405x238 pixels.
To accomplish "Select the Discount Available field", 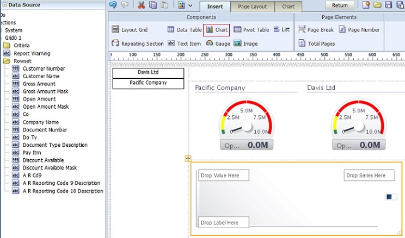I will point(38,160).
